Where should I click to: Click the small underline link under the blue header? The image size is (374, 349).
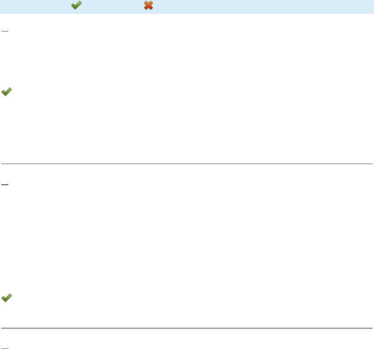coord(5,31)
